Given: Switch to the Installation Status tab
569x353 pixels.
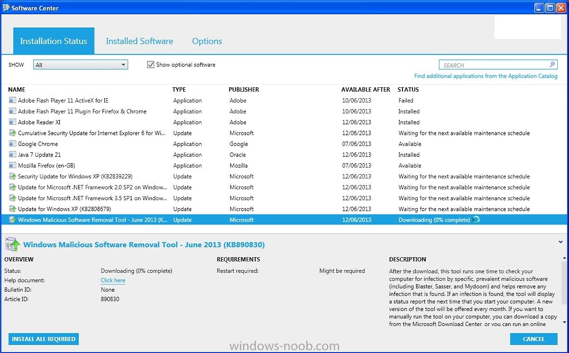Looking at the screenshot, I should [x=54, y=41].
